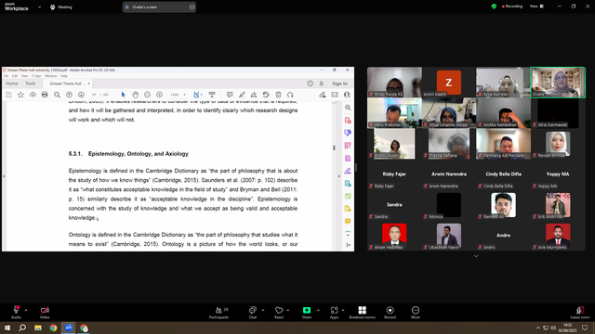Open yellow Comment tool in right pane
This screenshot has width=595, height=334.
coord(348,221)
